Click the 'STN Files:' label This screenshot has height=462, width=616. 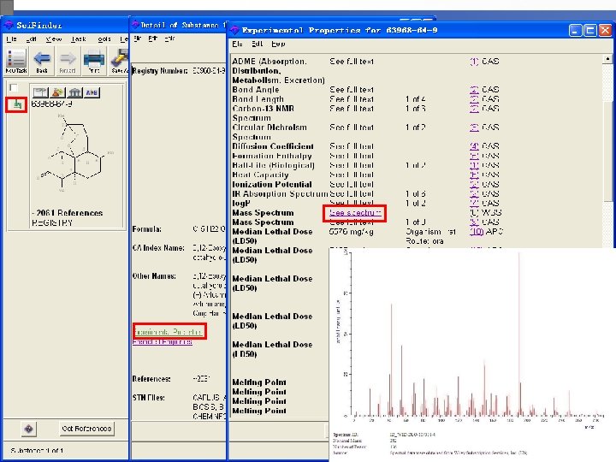pos(149,398)
